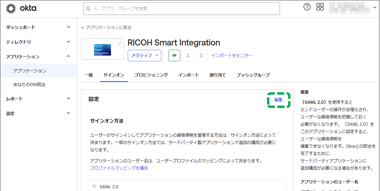Switch to the サインオン tab
Image resolution: width=380 pixels, height=191 pixels.
tap(114, 75)
